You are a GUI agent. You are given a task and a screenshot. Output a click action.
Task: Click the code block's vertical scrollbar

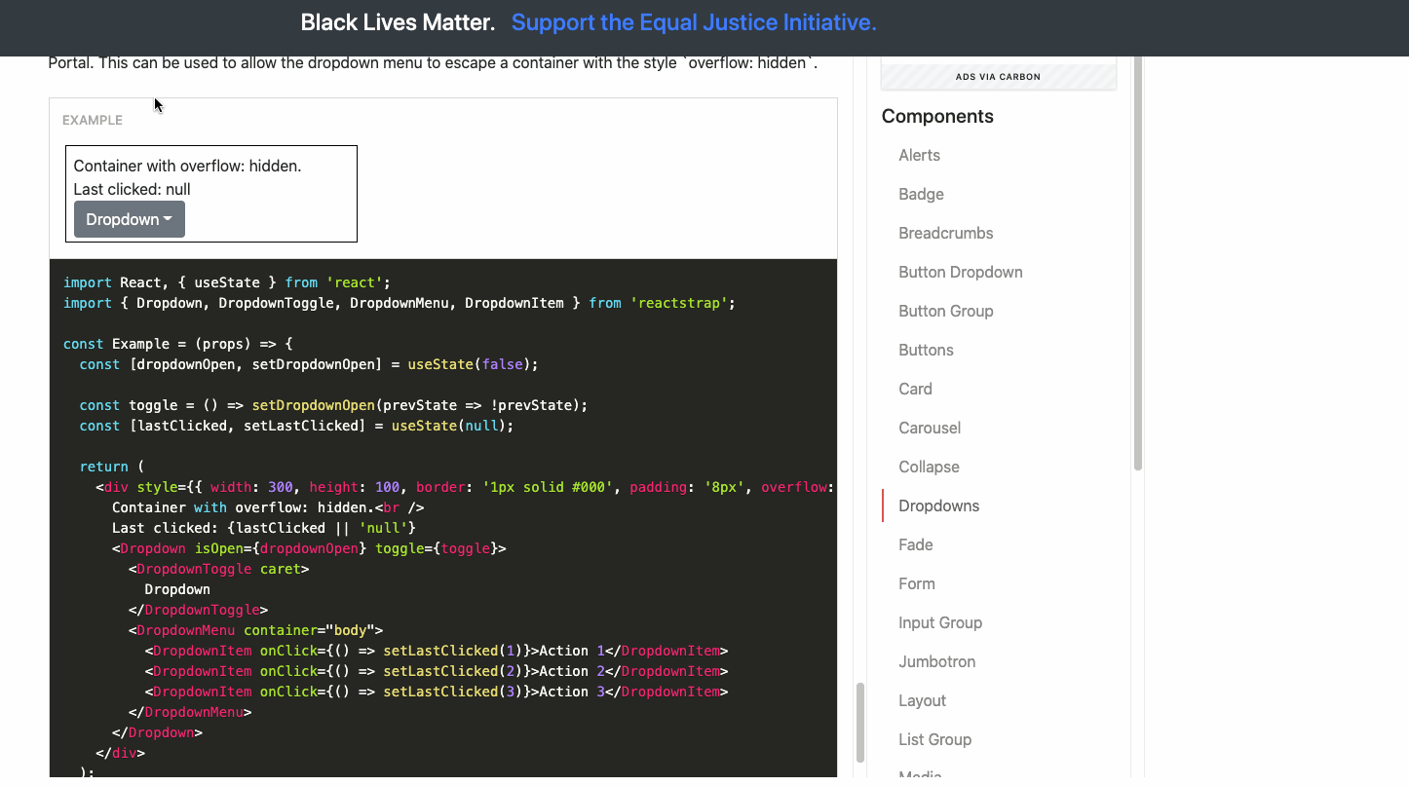861,723
